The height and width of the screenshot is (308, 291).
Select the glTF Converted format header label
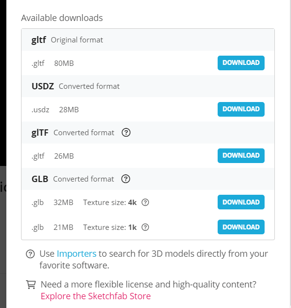click(73, 133)
